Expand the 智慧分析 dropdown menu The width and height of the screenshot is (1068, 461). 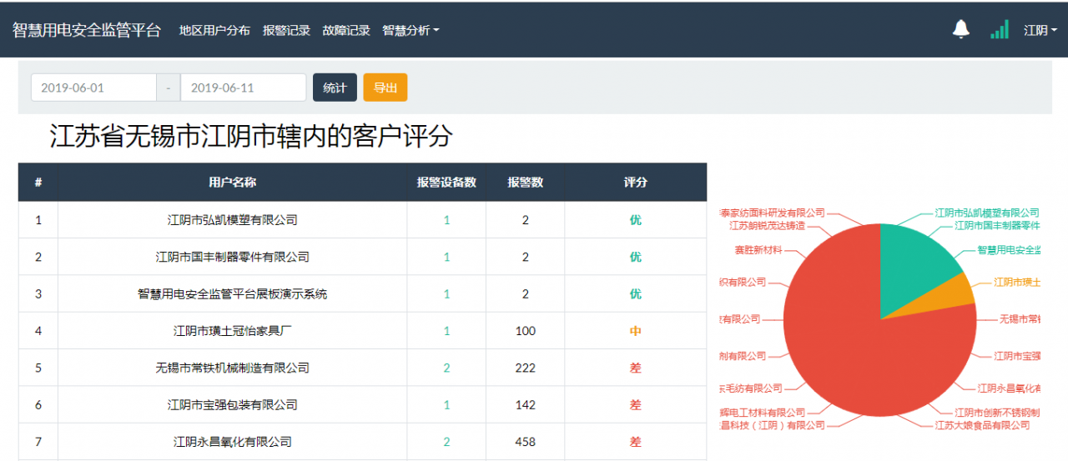pyautogui.click(x=410, y=31)
